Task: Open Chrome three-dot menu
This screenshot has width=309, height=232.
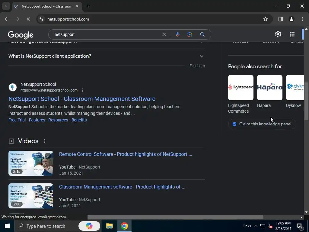Action: [x=302, y=19]
